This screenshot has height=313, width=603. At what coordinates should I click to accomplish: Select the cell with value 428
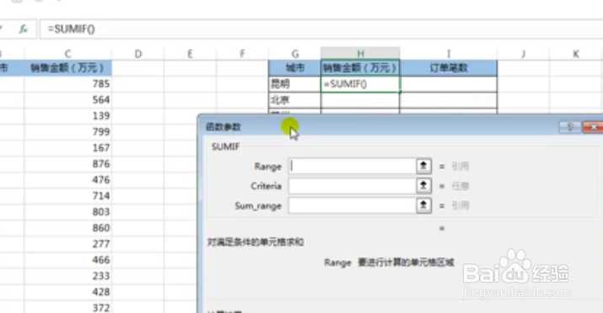[x=67, y=292]
